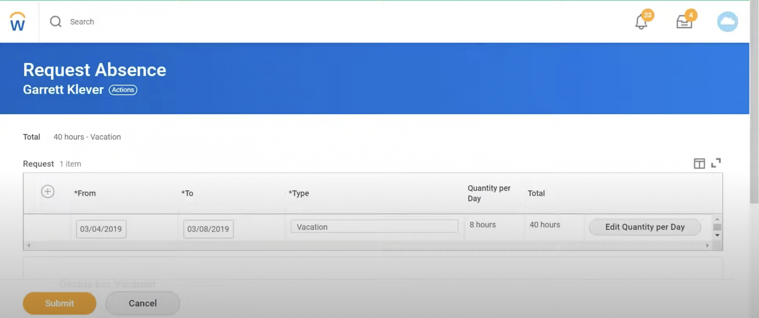
Task: Click table horizontal scrollbar left arrow
Action: pyautogui.click(x=29, y=245)
